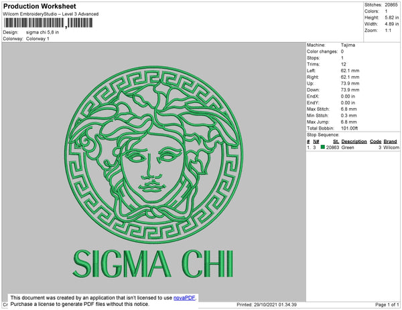The height and width of the screenshot is (310, 402).
Task: Click the 'Color changes: 0' entry
Action: click(325, 51)
